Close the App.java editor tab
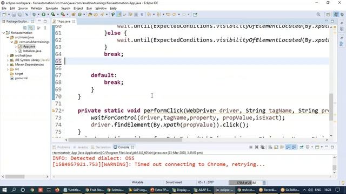Viewport: 346px width, 194px height. click(74, 22)
